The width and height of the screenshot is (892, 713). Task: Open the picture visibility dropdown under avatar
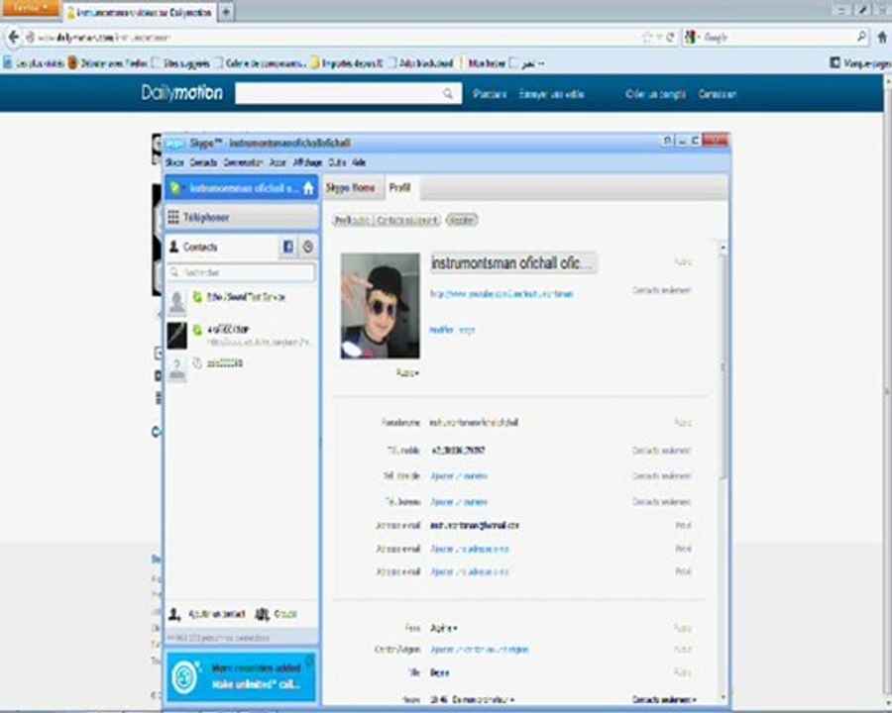(407, 373)
